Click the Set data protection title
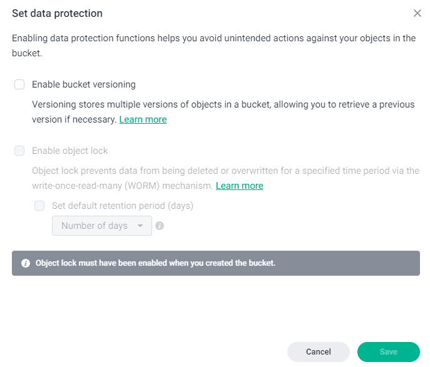The height and width of the screenshot is (367, 430). point(58,13)
